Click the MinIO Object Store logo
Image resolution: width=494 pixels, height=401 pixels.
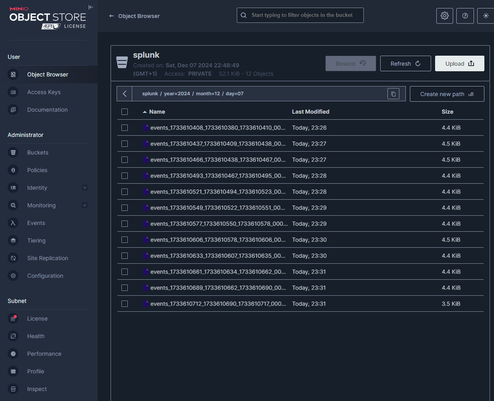click(x=47, y=18)
